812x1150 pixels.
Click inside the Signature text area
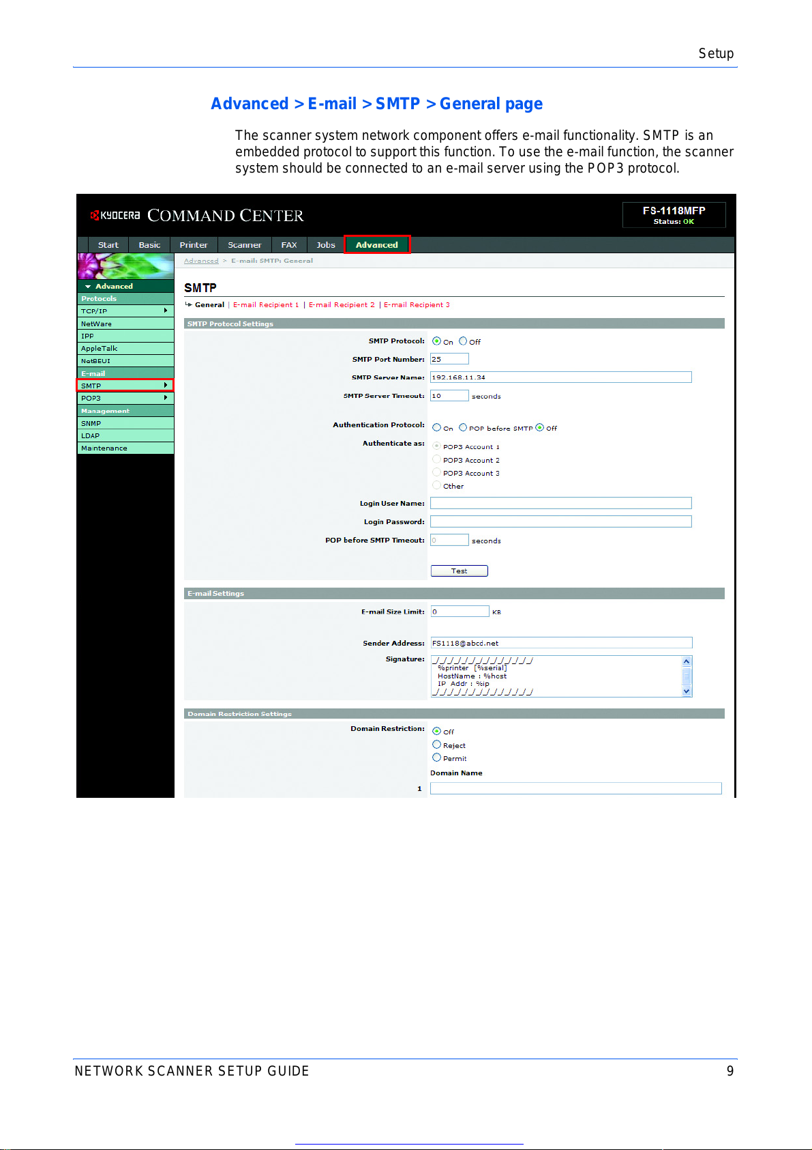pyautogui.click(x=556, y=676)
